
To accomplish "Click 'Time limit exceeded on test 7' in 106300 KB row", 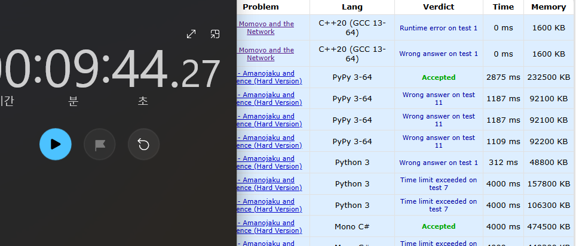I will [439, 205].
